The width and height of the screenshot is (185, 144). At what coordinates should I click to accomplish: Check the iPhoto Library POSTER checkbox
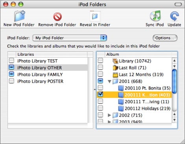click(x=11, y=81)
